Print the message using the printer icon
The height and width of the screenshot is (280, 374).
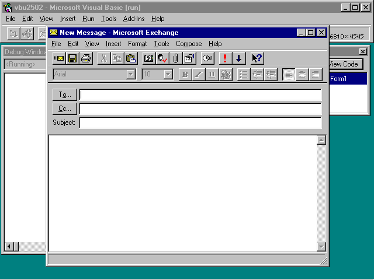tap(86, 58)
